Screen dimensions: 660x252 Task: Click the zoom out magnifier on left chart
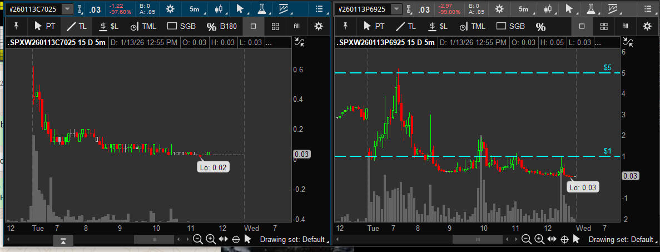pos(197,239)
